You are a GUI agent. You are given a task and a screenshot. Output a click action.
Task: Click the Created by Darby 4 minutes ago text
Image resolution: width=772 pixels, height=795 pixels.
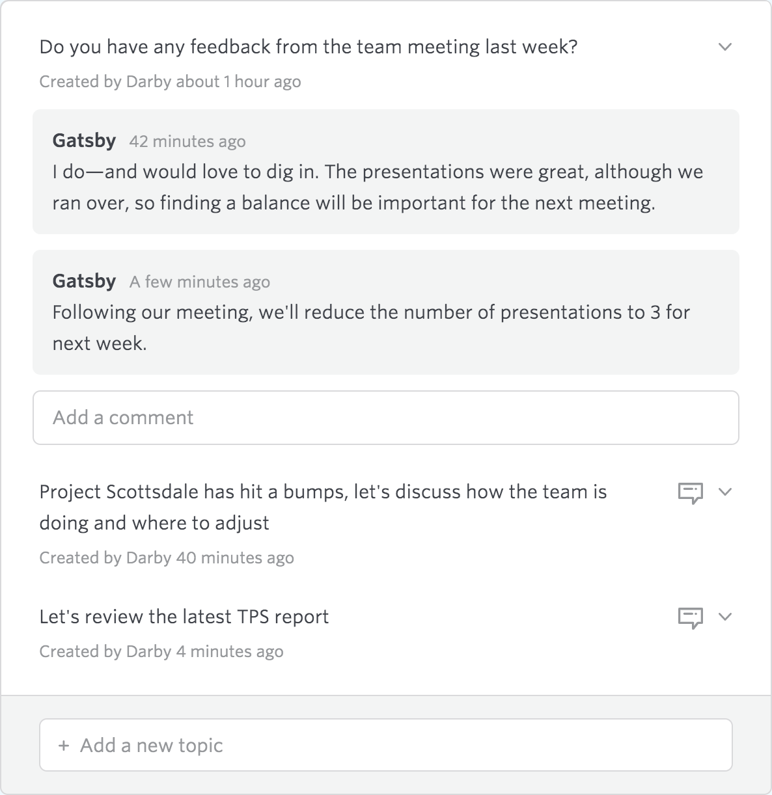coord(161,651)
